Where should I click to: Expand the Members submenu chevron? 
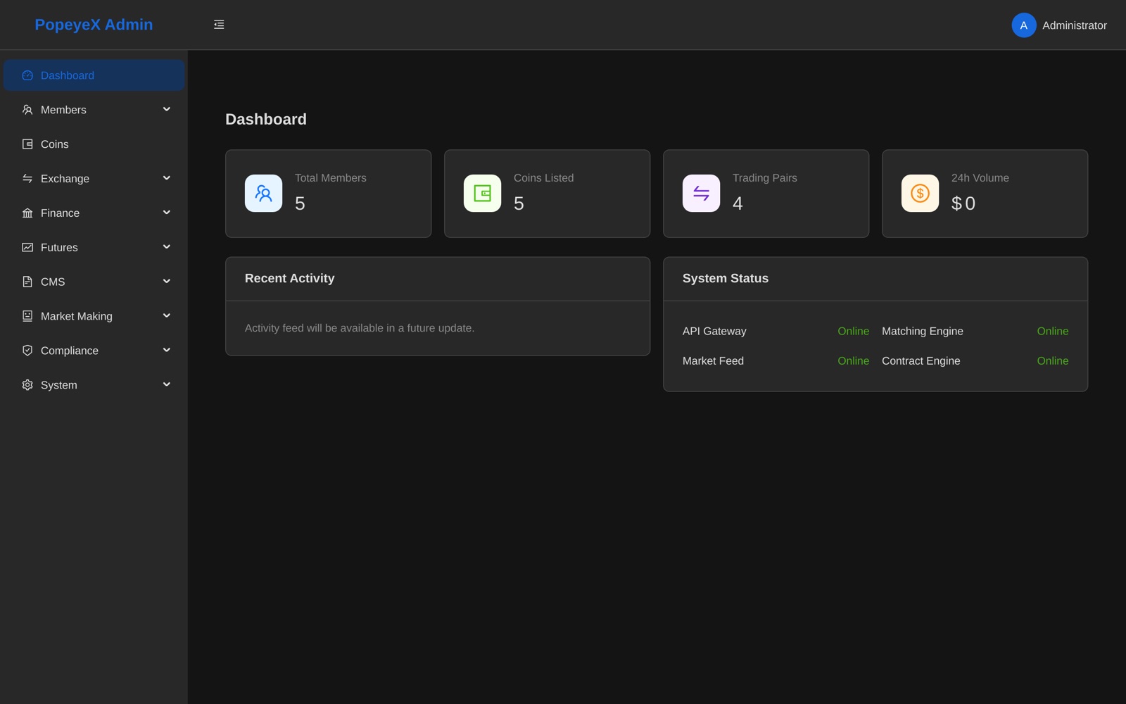point(167,109)
